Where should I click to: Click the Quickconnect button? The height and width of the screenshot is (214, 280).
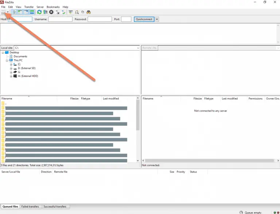[144, 19]
